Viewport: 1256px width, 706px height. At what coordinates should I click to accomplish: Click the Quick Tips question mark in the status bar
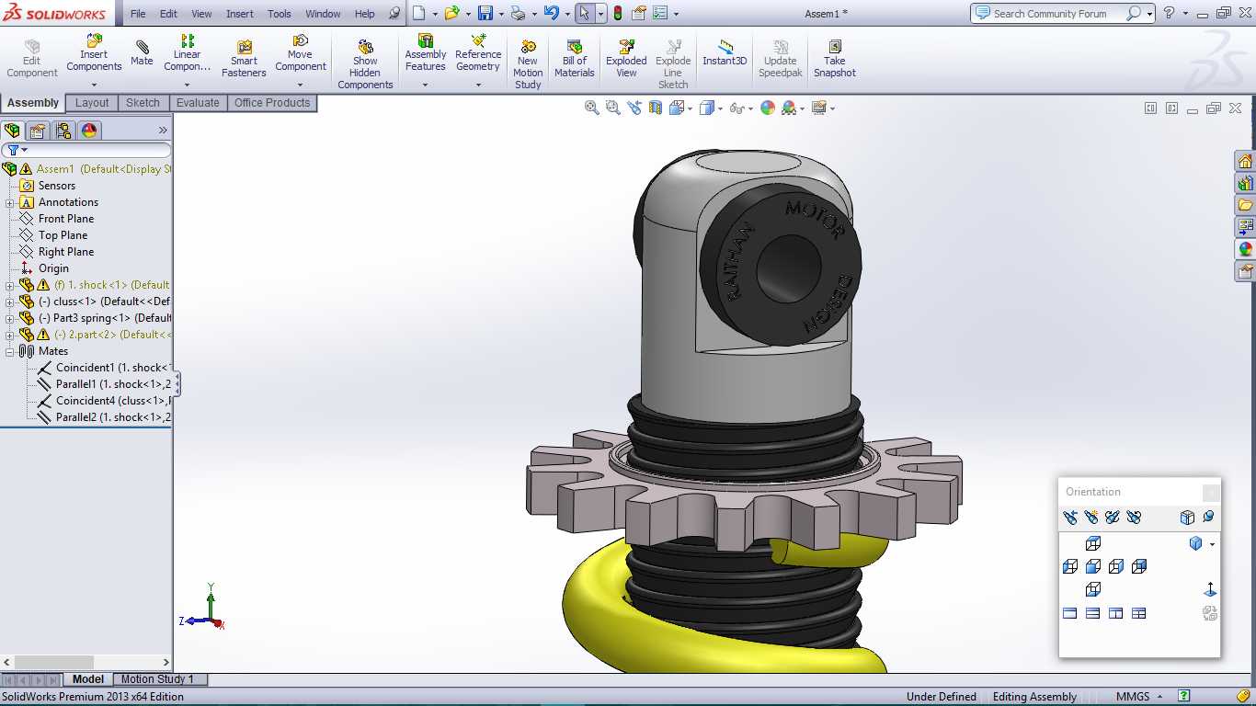click(1184, 696)
